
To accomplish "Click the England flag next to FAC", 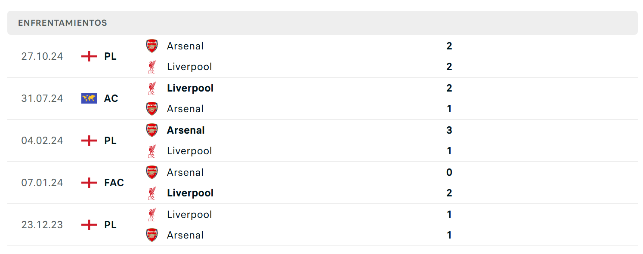I will (x=89, y=183).
